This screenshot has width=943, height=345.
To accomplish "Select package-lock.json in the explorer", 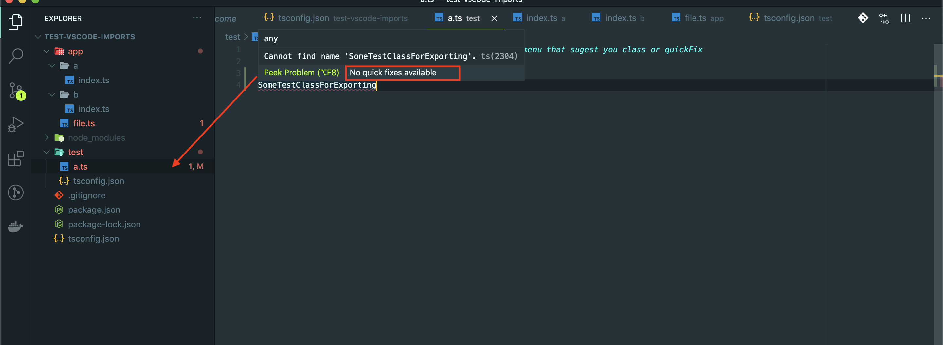I will pyautogui.click(x=104, y=224).
